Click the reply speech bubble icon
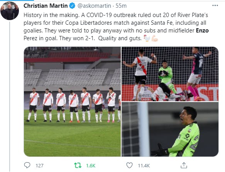The image size is (225, 172). 27,165
